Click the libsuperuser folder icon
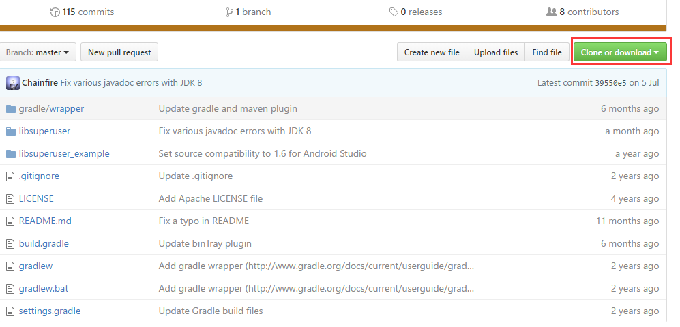This screenshot has width=680, height=327. 11,131
